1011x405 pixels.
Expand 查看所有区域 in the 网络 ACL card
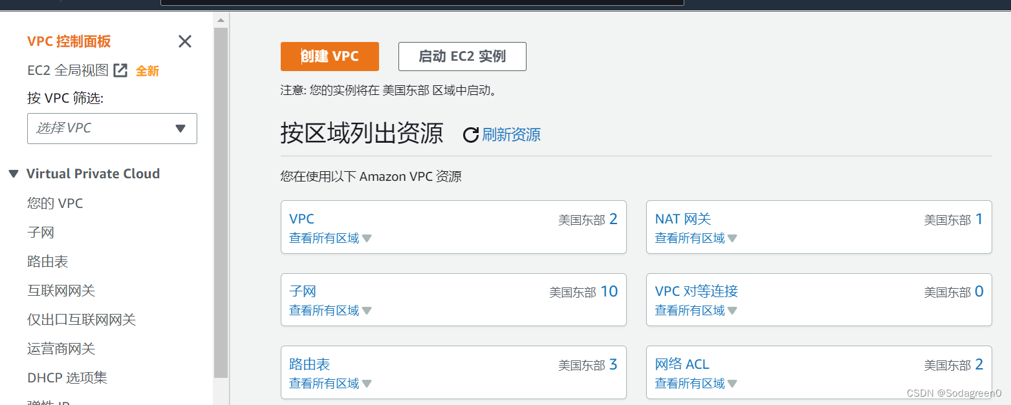tap(697, 384)
